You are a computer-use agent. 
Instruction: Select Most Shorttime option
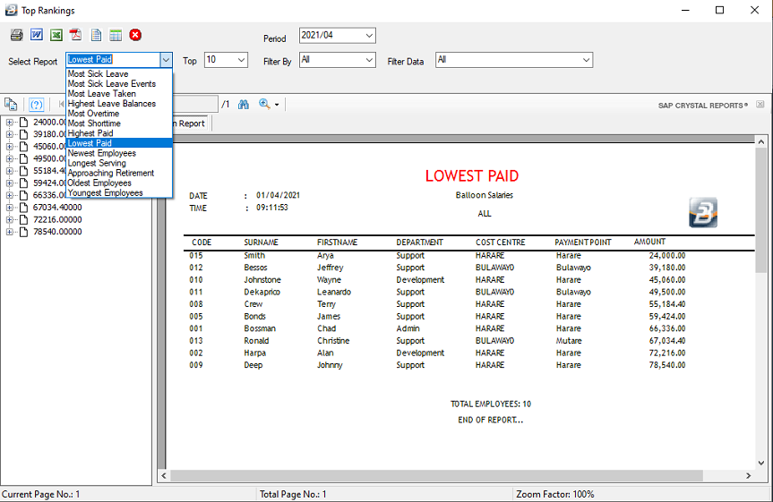[x=119, y=123]
